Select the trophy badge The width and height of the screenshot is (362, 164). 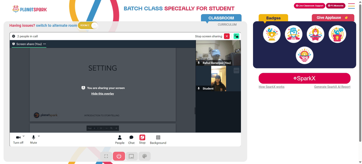tap(272, 34)
